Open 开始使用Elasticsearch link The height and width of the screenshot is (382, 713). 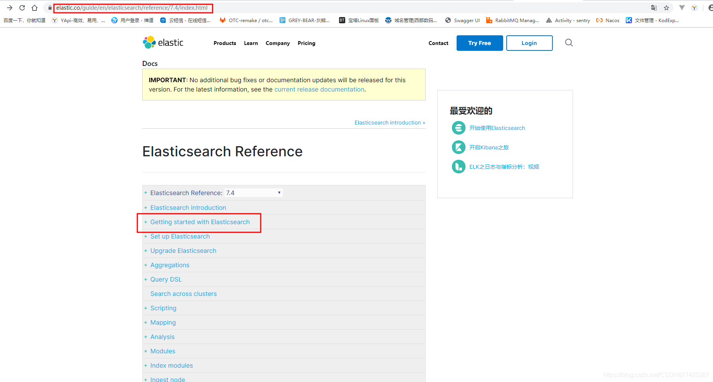pyautogui.click(x=497, y=128)
